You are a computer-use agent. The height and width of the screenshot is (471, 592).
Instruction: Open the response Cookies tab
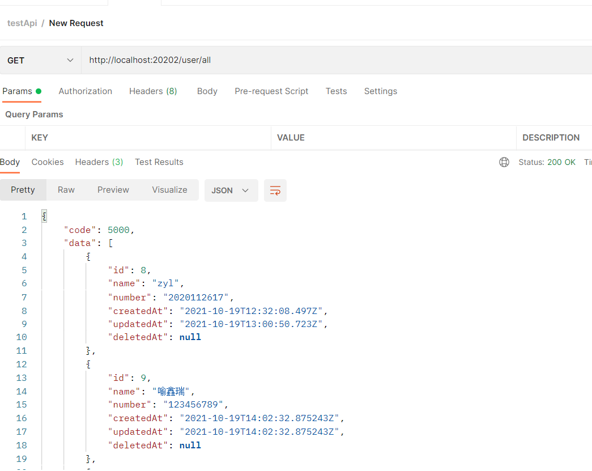48,162
